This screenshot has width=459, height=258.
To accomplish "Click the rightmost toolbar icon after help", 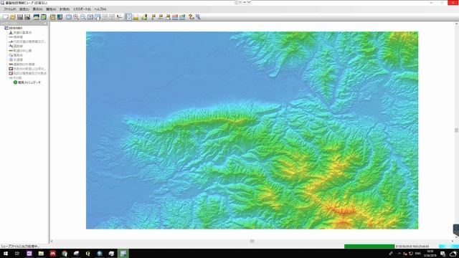I will [198, 17].
